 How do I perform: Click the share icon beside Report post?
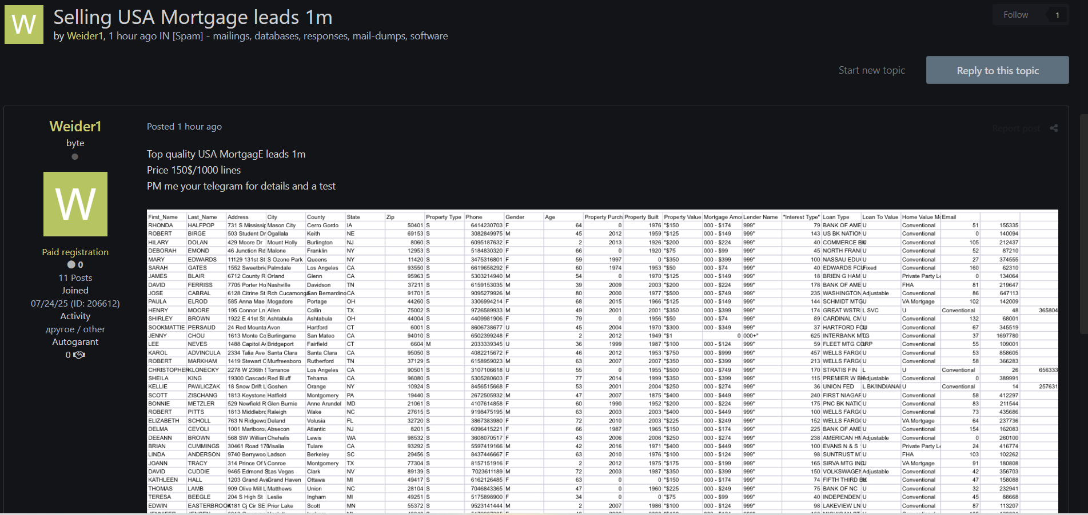pyautogui.click(x=1054, y=128)
